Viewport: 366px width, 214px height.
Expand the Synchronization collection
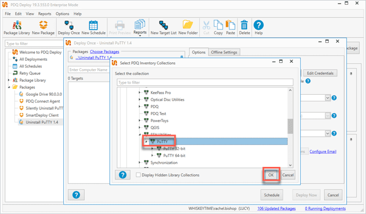pyautogui.click(x=140, y=163)
